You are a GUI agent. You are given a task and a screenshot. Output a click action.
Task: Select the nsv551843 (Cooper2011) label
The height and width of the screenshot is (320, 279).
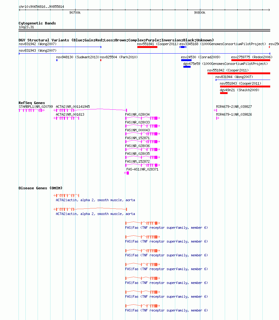pyautogui.click(x=240, y=83)
